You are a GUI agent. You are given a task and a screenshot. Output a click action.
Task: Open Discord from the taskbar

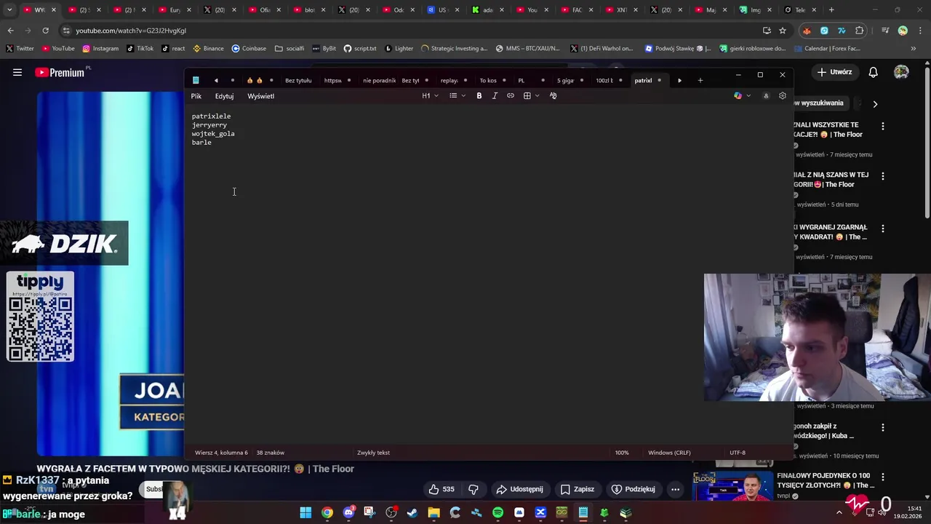[x=348, y=513]
